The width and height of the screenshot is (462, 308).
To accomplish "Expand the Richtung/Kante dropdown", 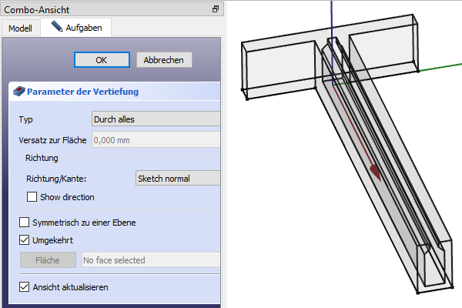I will 176,179.
